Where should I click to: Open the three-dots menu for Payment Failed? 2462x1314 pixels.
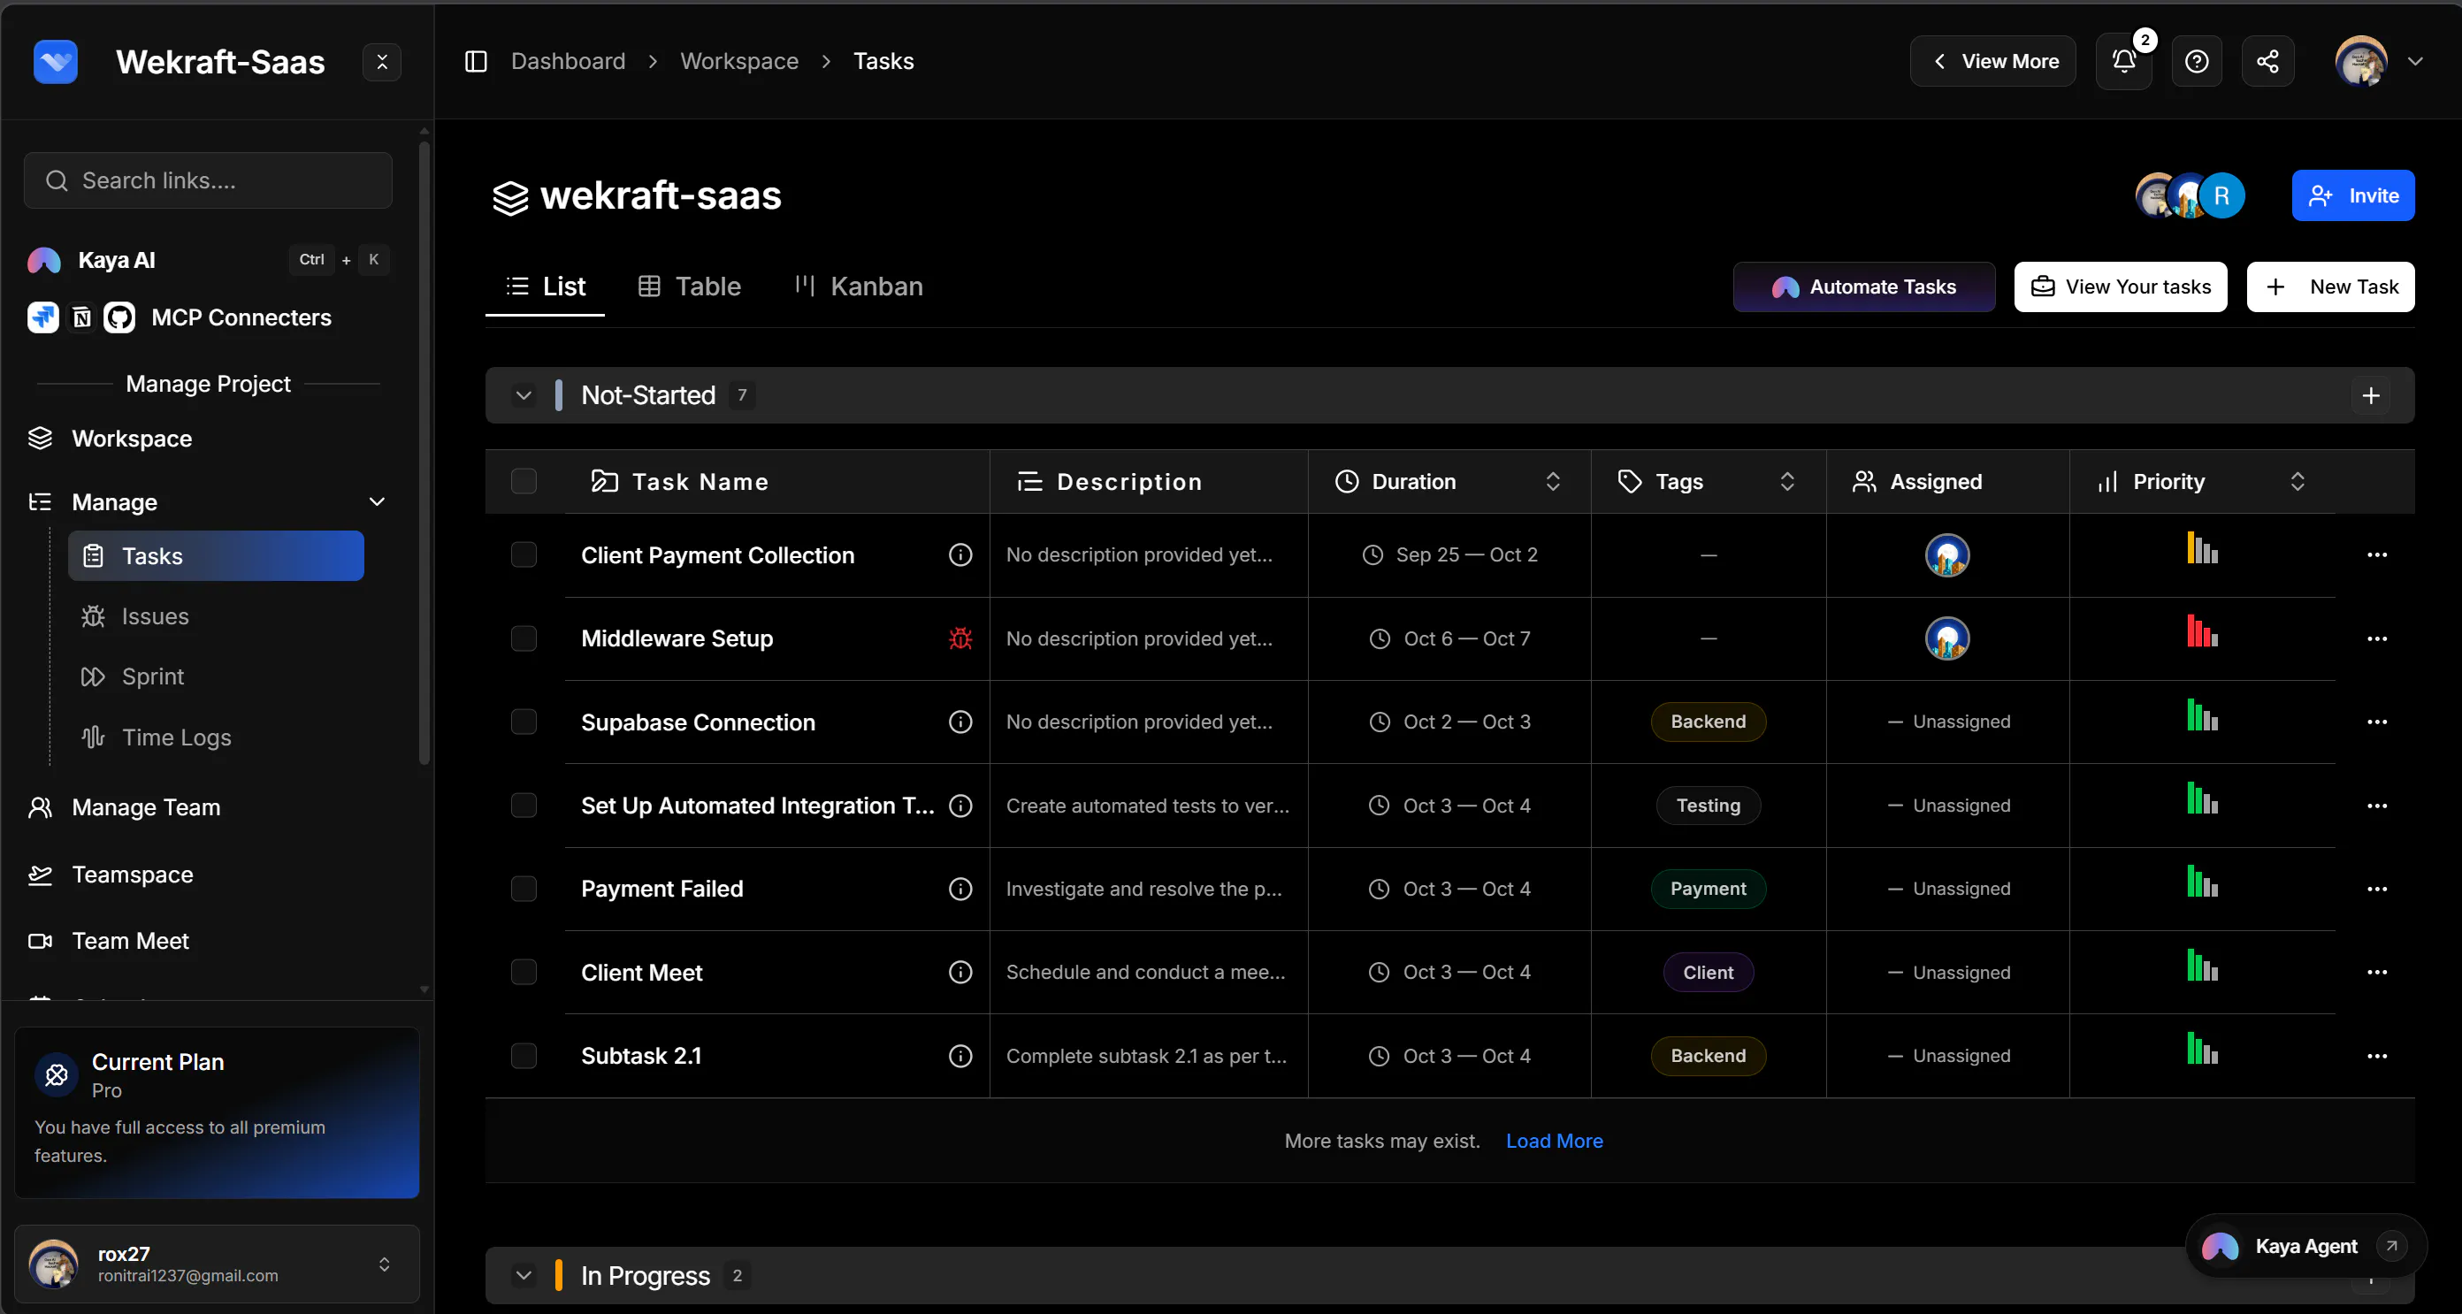(2376, 890)
